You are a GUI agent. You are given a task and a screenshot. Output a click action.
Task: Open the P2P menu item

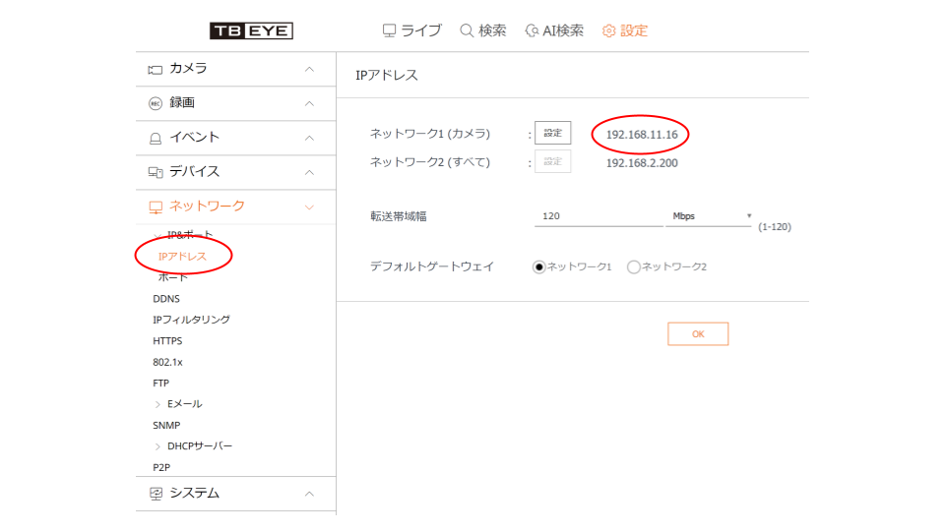(161, 467)
